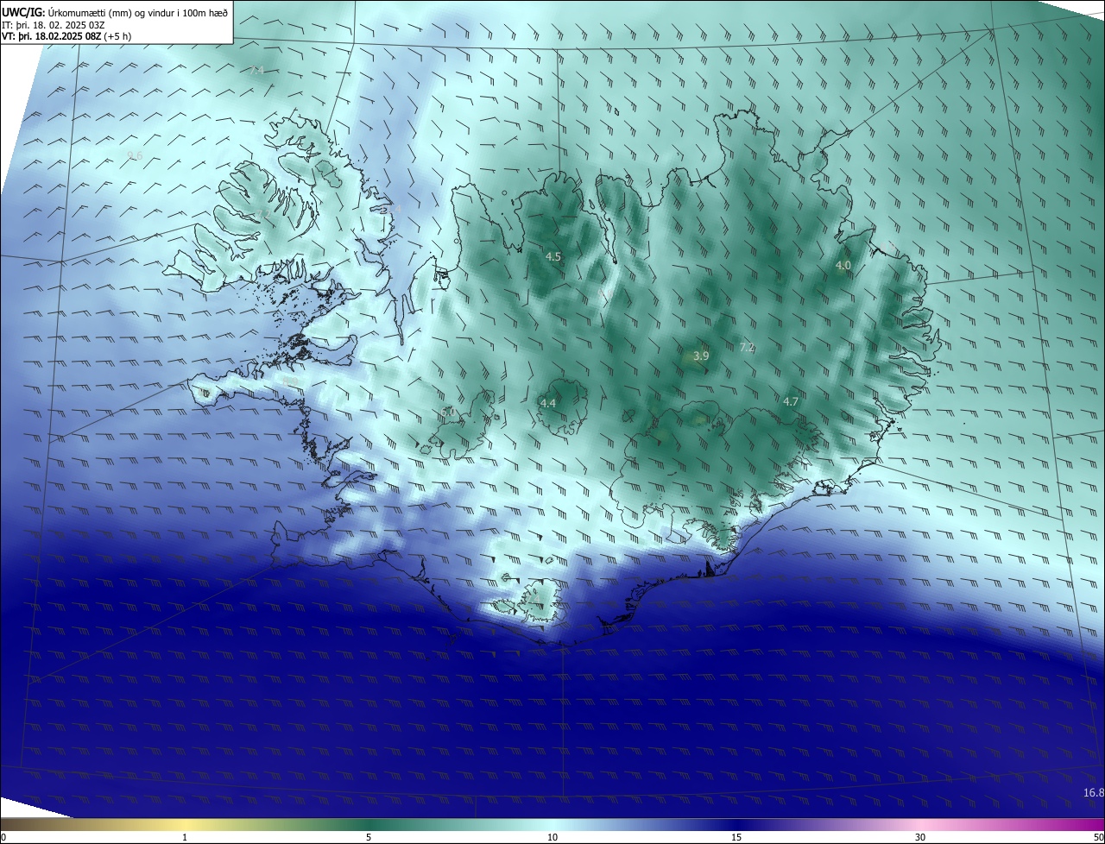Click the 5 tick on color scale
The image size is (1105, 844).
tap(369, 837)
